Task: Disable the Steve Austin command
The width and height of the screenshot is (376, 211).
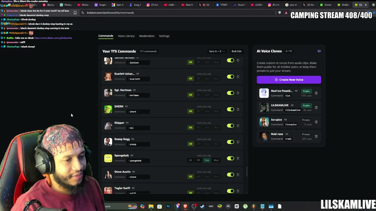Action: pyautogui.click(x=230, y=175)
